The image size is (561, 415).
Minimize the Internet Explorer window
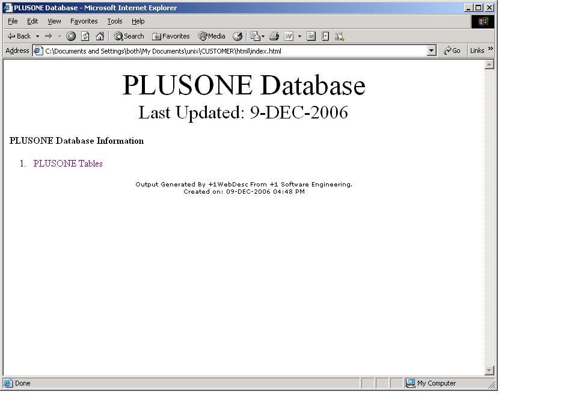(x=468, y=7)
